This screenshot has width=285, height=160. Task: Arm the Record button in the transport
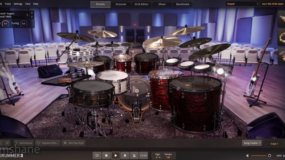125,156
